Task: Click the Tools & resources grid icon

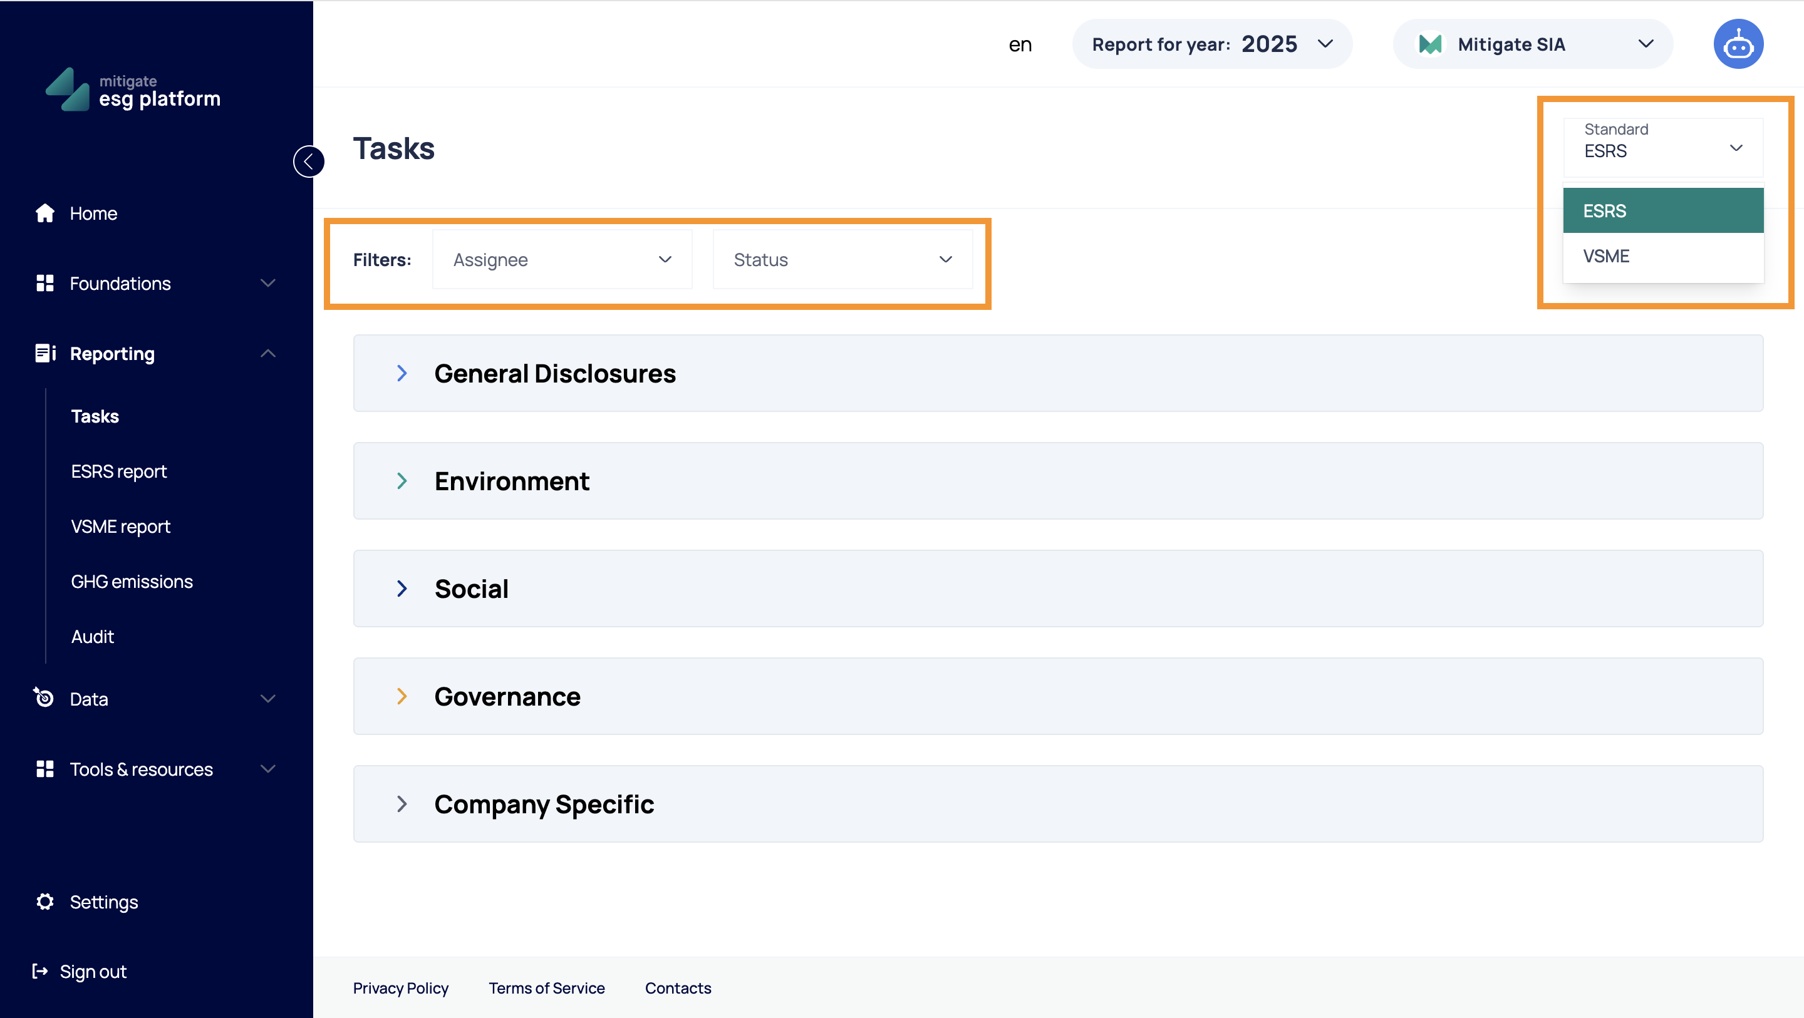Action: pos(45,769)
